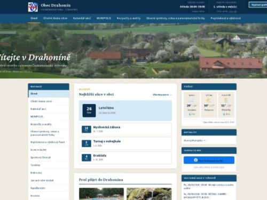The height and width of the screenshot is (200, 267).
Task: Open Kalendář akcí in the left sidebar
Action: coord(49,109)
